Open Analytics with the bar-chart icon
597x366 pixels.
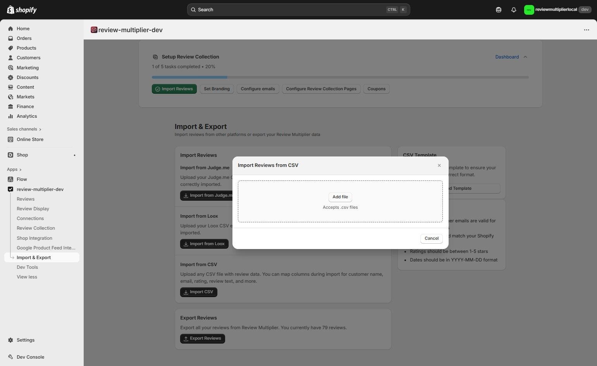pos(10,116)
